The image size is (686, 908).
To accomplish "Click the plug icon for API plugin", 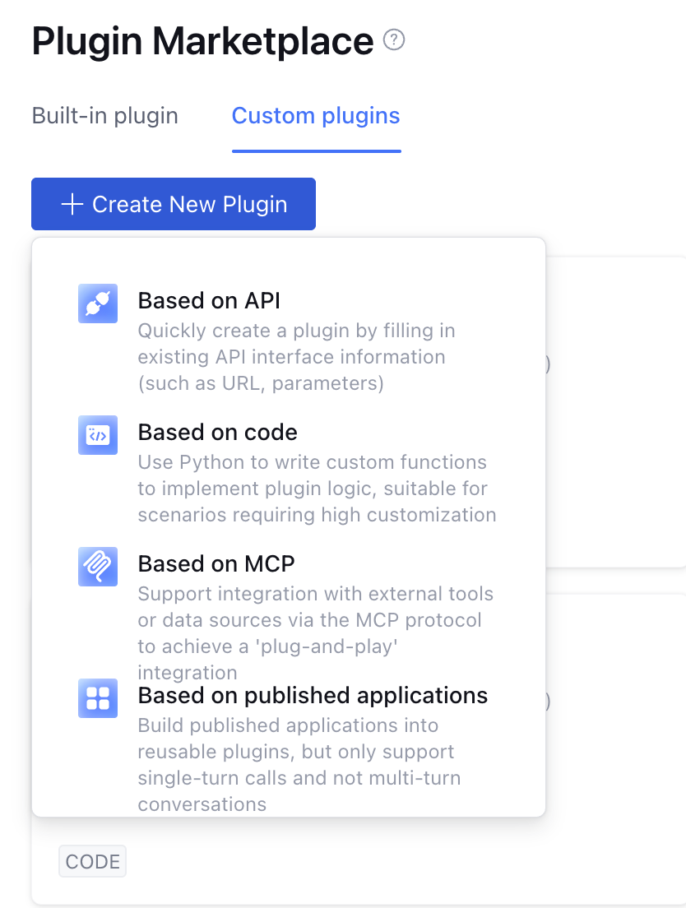I will pos(98,303).
